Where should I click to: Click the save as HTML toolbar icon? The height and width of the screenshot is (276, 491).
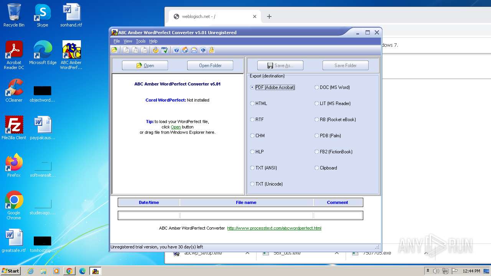[x=135, y=50]
